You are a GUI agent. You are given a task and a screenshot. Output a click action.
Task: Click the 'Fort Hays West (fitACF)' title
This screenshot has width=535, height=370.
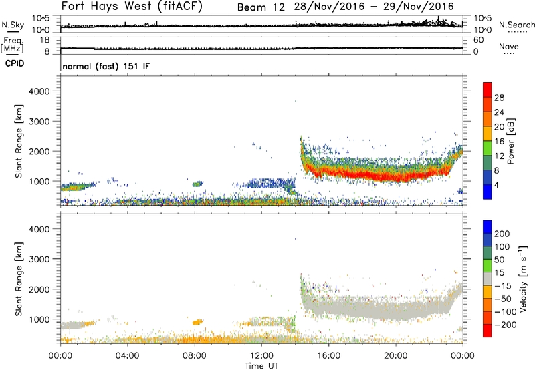[132, 7]
